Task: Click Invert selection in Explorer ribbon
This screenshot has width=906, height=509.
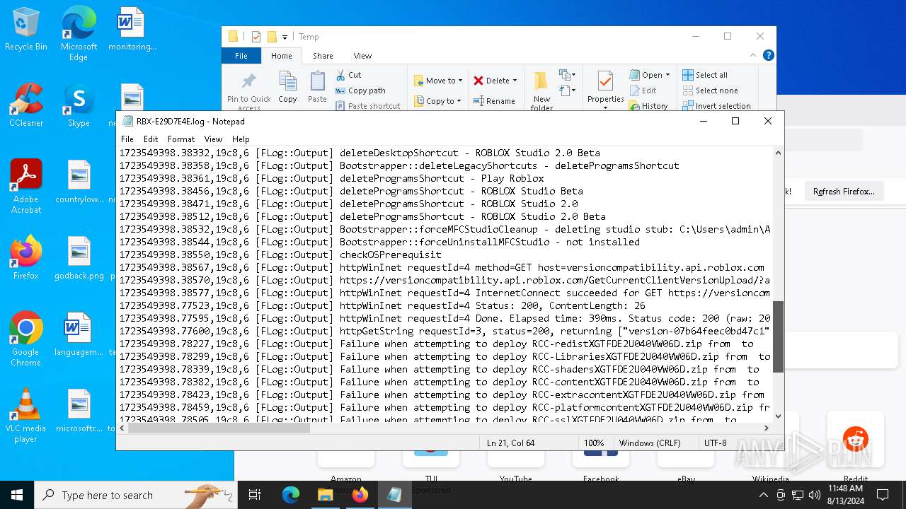Action: tap(716, 106)
